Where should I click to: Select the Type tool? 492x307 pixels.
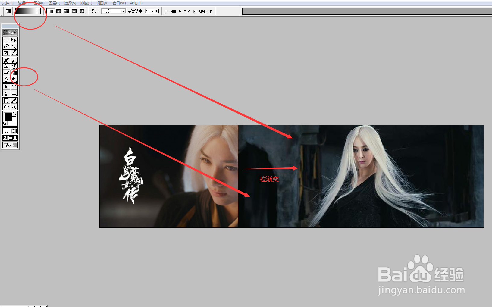click(x=14, y=87)
